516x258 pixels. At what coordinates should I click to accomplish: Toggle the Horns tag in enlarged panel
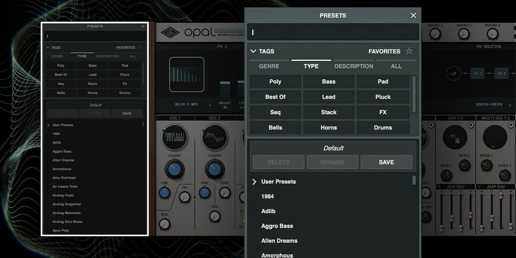(329, 128)
